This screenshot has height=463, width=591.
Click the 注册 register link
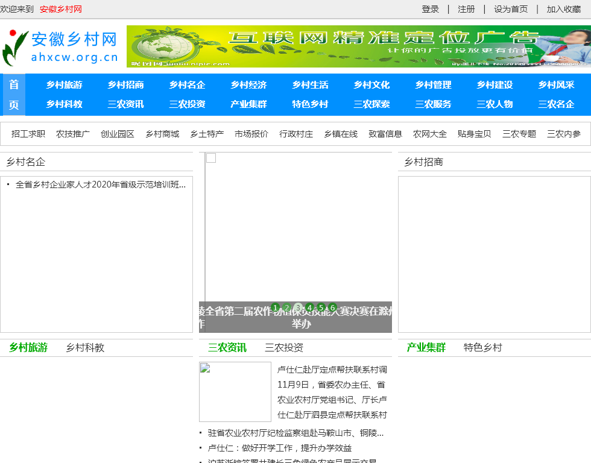click(x=466, y=9)
